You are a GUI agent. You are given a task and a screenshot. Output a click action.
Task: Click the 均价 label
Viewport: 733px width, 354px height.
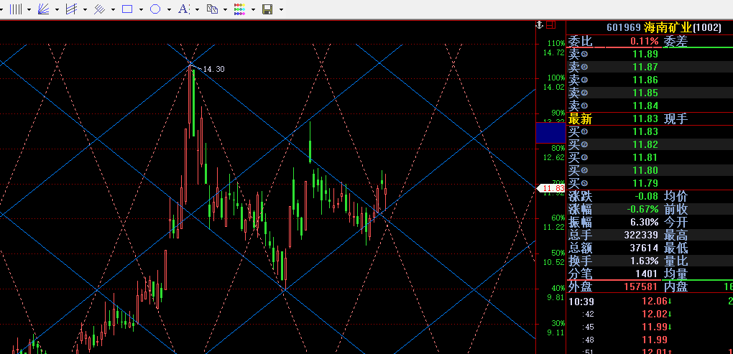[676, 196]
